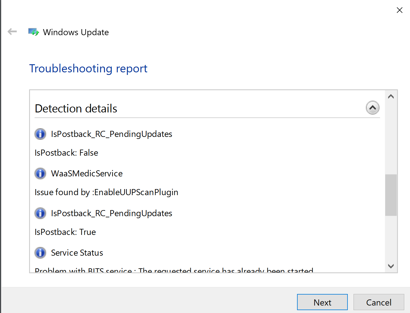Click the report scrollbar's up arrow
This screenshot has height=313, width=410.
pyautogui.click(x=391, y=97)
